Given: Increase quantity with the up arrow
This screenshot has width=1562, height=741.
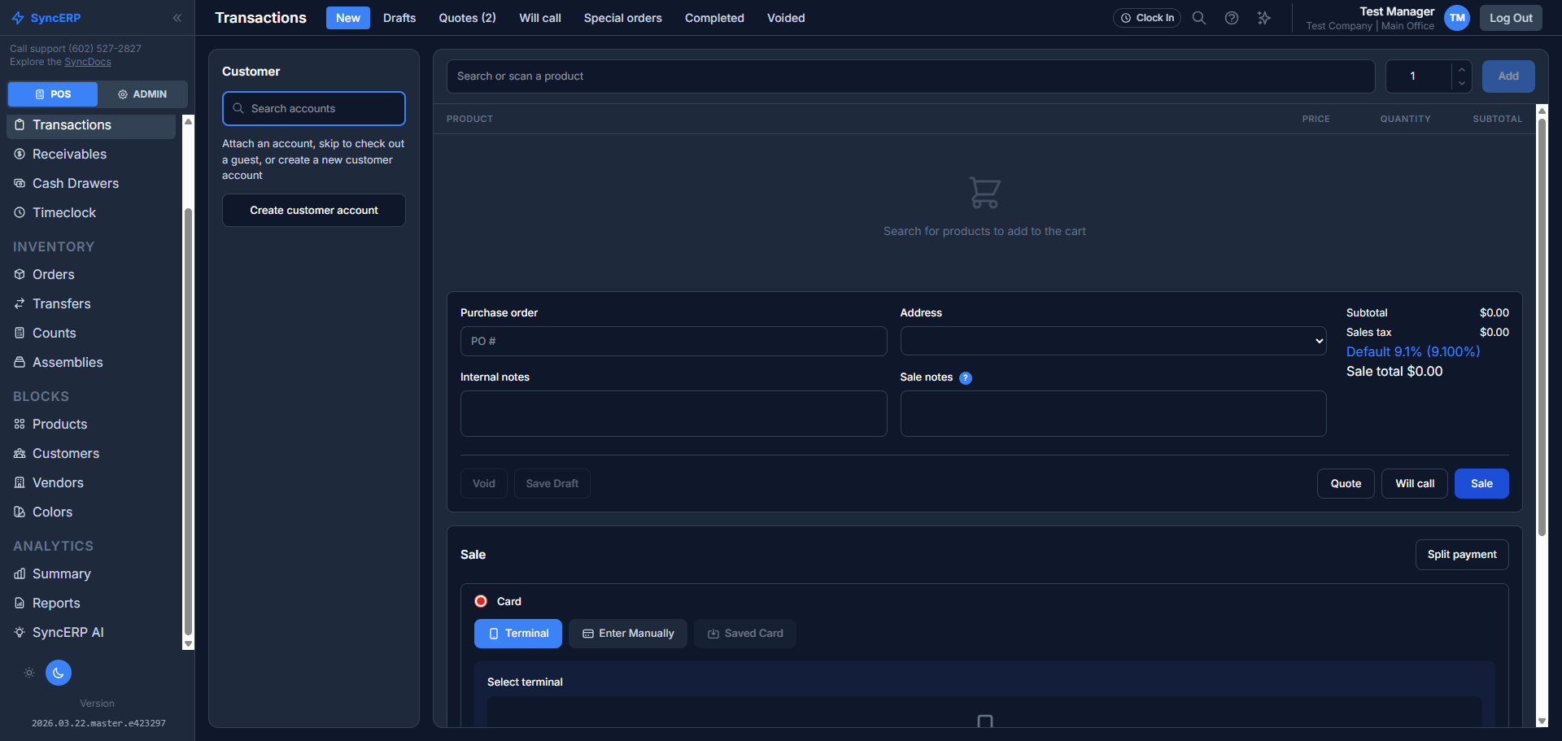Looking at the screenshot, I should [x=1460, y=70].
